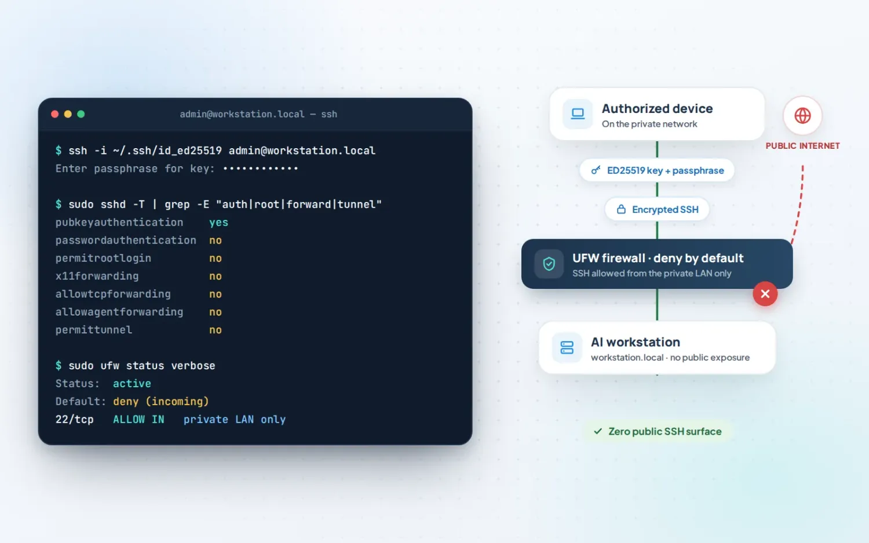
Task: Click the Enter passphrase for key prompt
Action: pyautogui.click(x=177, y=168)
